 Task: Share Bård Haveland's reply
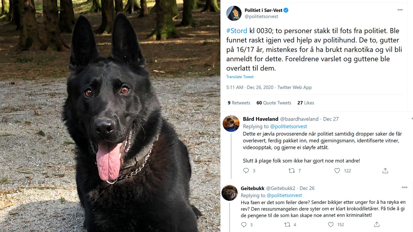click(x=385, y=171)
